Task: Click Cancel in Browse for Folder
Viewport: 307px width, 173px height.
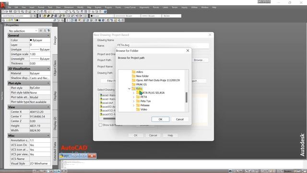Action: coord(179,119)
